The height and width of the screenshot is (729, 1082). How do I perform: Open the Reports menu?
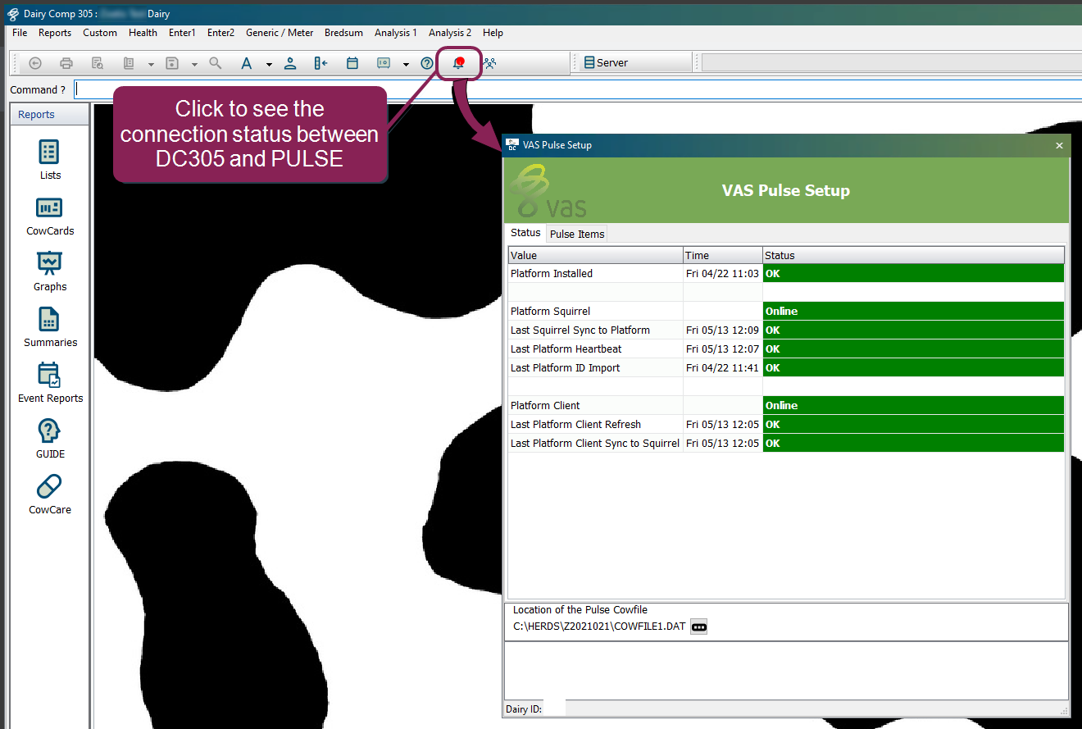point(55,33)
